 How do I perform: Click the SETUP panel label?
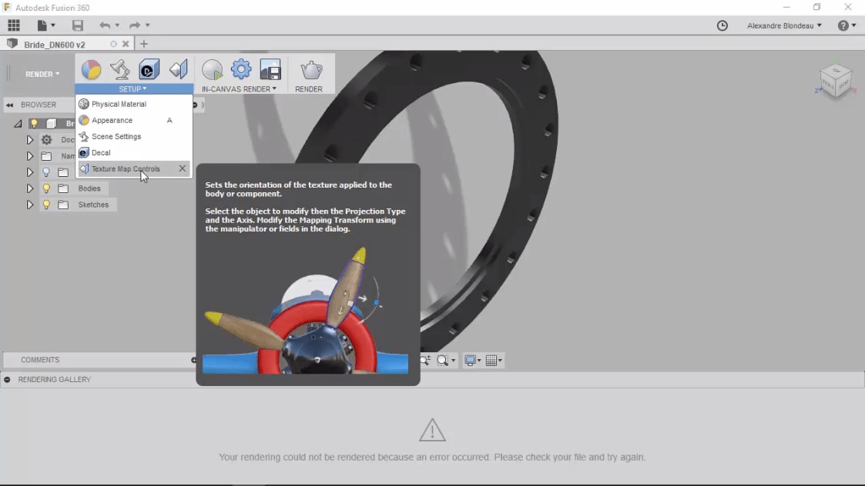(x=133, y=88)
